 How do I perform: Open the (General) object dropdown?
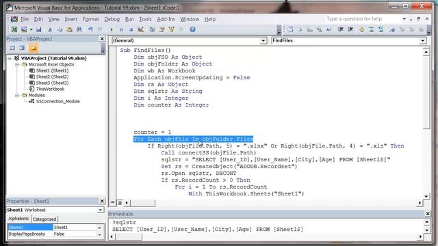coord(263,41)
